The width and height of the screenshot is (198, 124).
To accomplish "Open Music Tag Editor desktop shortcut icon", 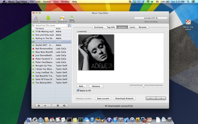I will click(188, 22).
